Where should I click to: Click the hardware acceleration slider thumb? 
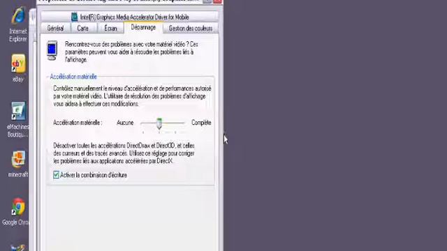pyautogui.click(x=159, y=123)
